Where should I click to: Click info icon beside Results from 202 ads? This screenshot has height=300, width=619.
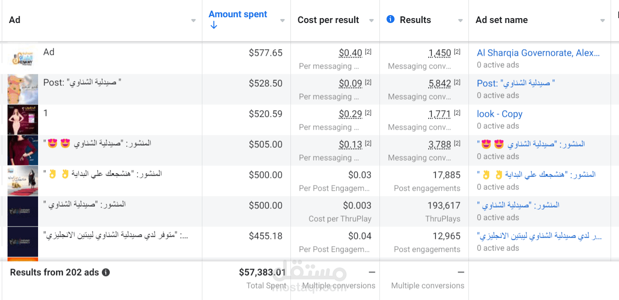[x=106, y=273]
